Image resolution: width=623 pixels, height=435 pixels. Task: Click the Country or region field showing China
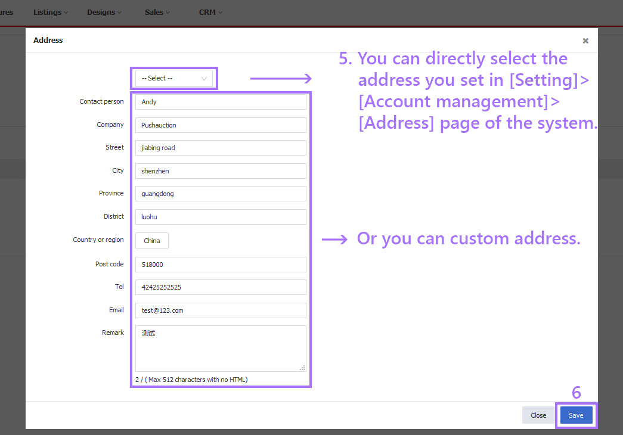click(151, 240)
